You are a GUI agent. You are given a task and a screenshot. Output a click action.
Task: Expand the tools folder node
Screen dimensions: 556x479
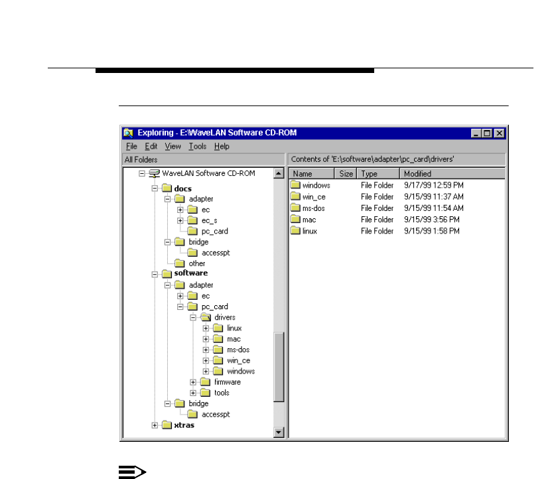[193, 393]
